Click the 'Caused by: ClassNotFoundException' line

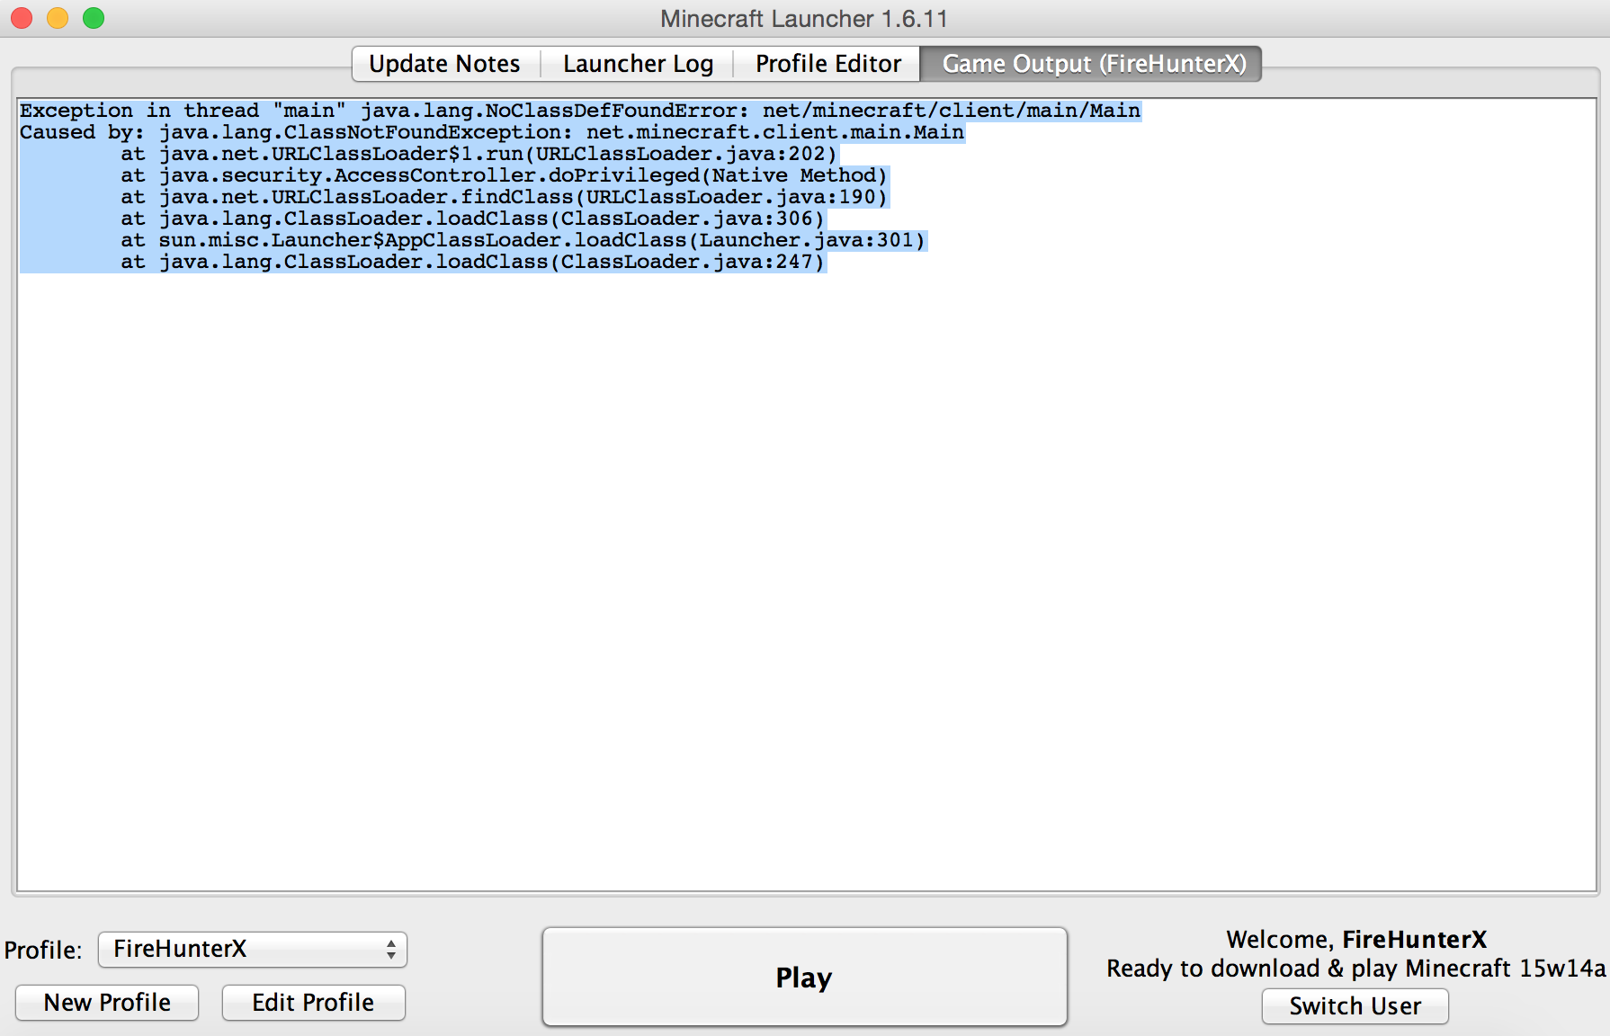pos(492,132)
